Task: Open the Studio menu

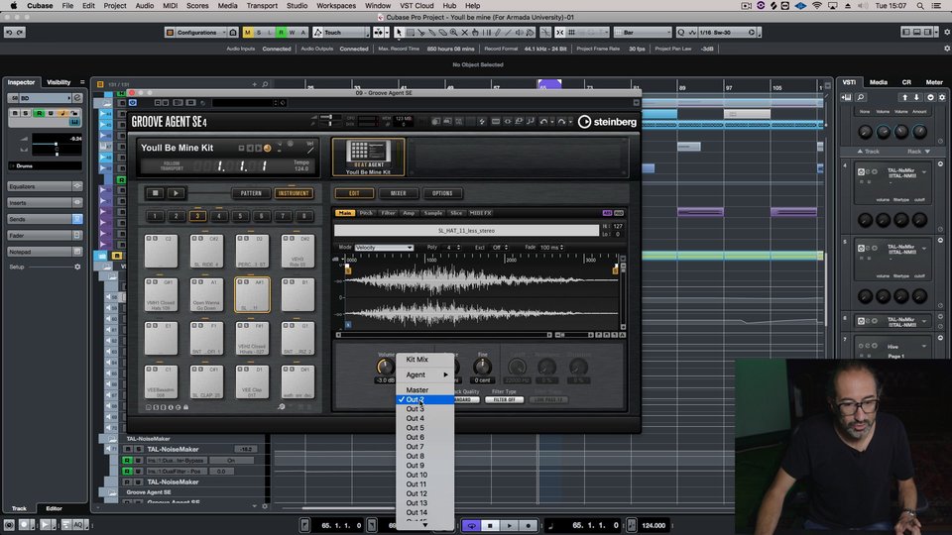Action: (297, 6)
